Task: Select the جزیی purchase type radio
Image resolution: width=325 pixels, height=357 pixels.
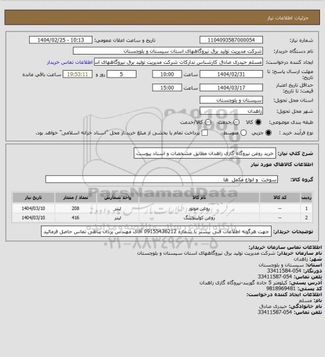Action: coord(269,133)
